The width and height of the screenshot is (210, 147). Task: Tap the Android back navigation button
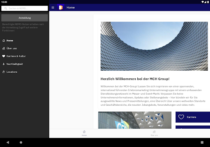click(x=8, y=143)
